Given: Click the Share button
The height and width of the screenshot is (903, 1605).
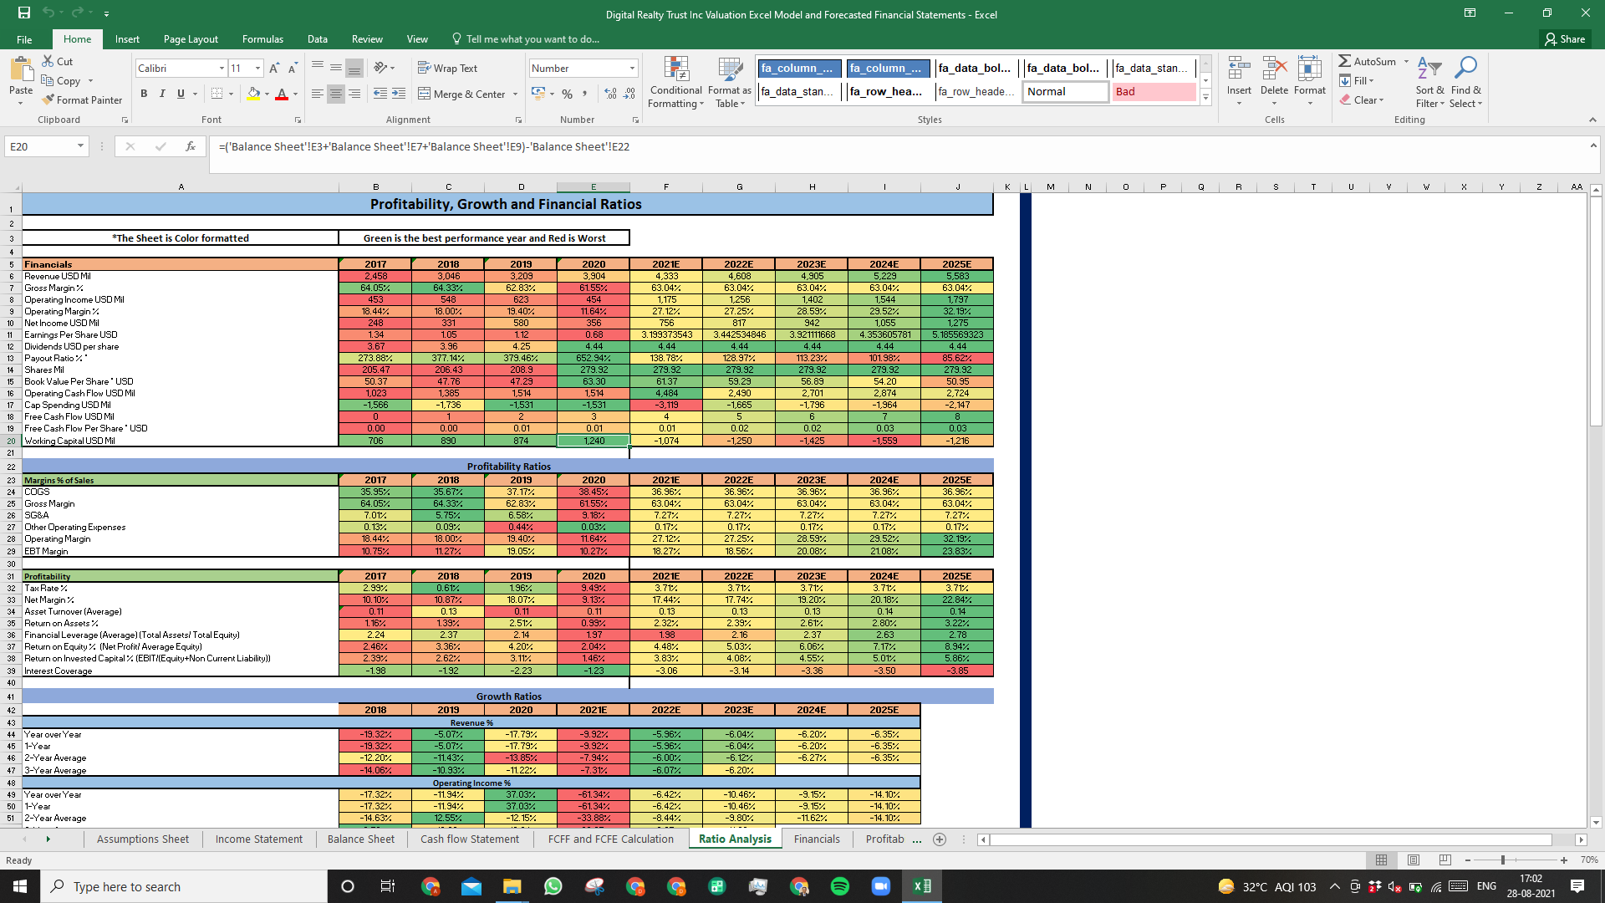Looking at the screenshot, I should click(x=1565, y=38).
